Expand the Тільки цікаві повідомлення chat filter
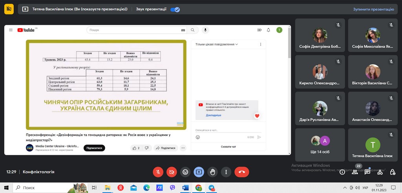Screen dimensions: 402x193 217,44
